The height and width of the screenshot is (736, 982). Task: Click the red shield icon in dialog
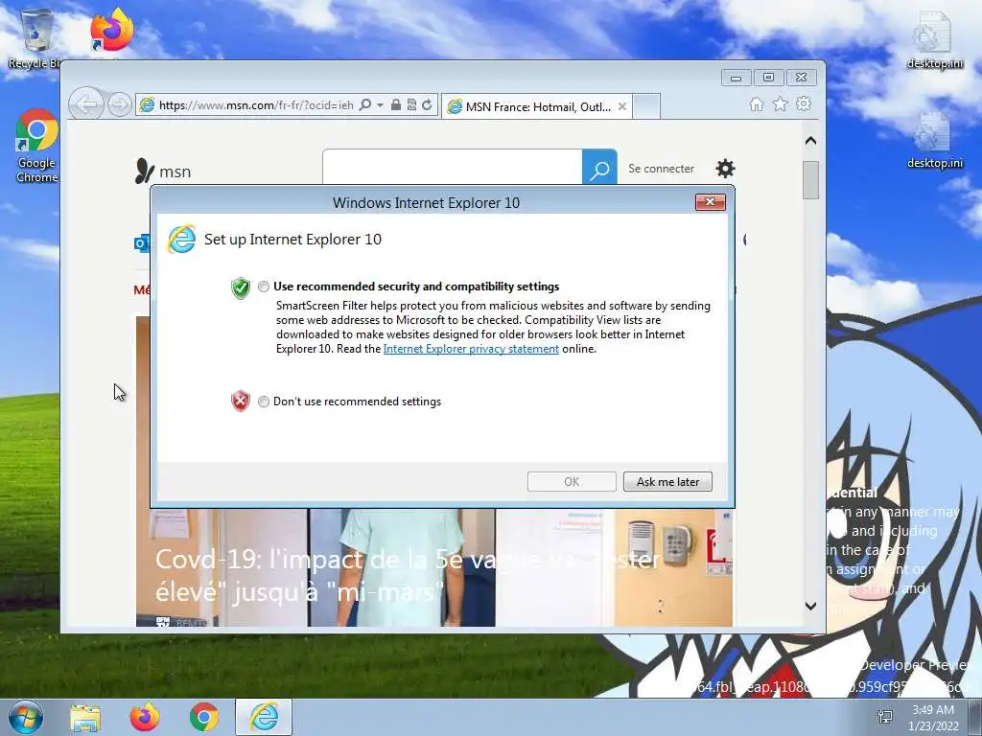pos(241,402)
